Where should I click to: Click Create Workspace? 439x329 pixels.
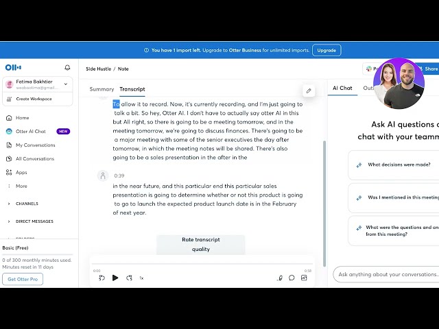(x=34, y=99)
